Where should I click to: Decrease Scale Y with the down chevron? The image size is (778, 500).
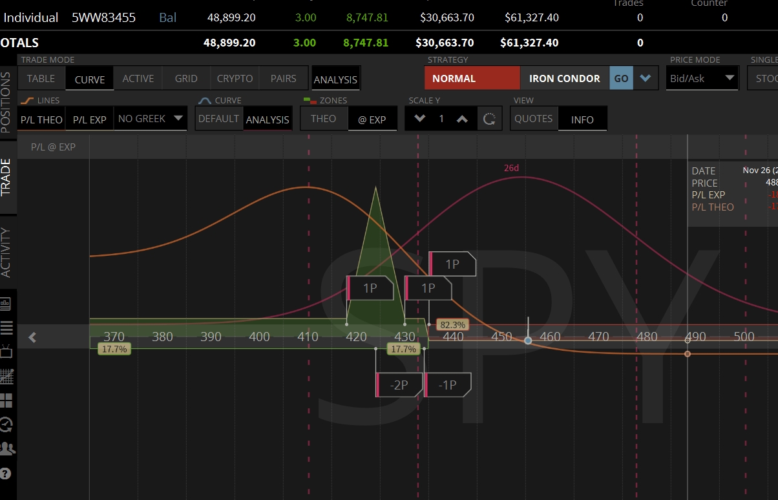[x=420, y=119]
